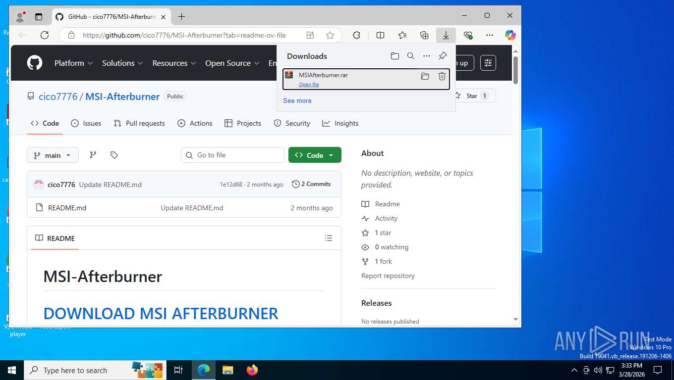Screen dimensions: 674x380
Task: Open the Extensions puzzle icon
Action: point(356,35)
